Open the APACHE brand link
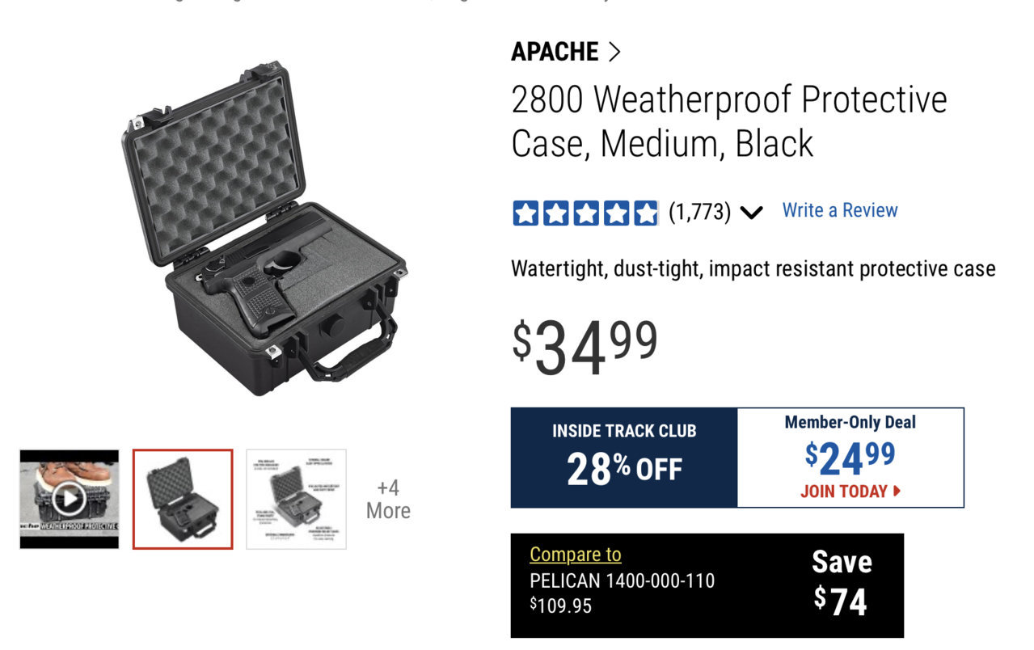The width and height of the screenshot is (1034, 650). pyautogui.click(x=555, y=52)
